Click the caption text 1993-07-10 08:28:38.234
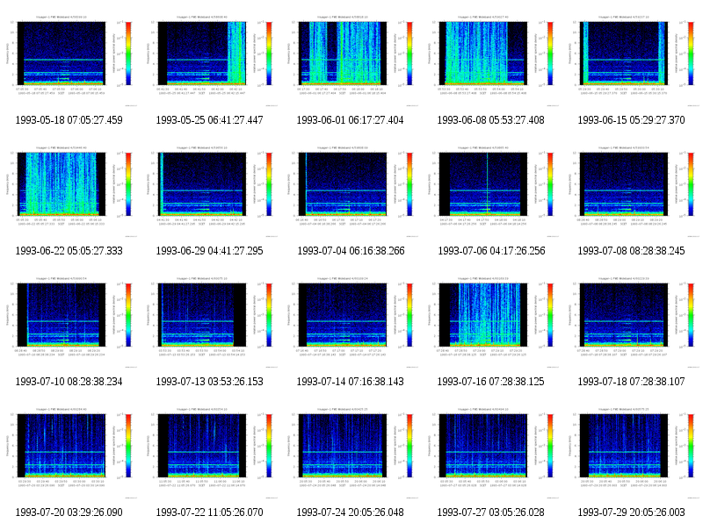 (69, 382)
